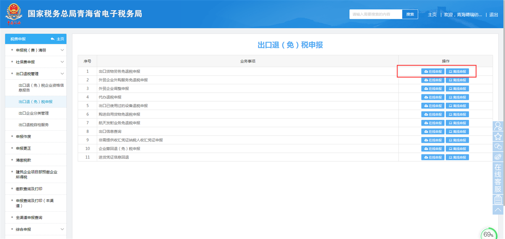Click the tax bureau emblem logo

coord(13,15)
